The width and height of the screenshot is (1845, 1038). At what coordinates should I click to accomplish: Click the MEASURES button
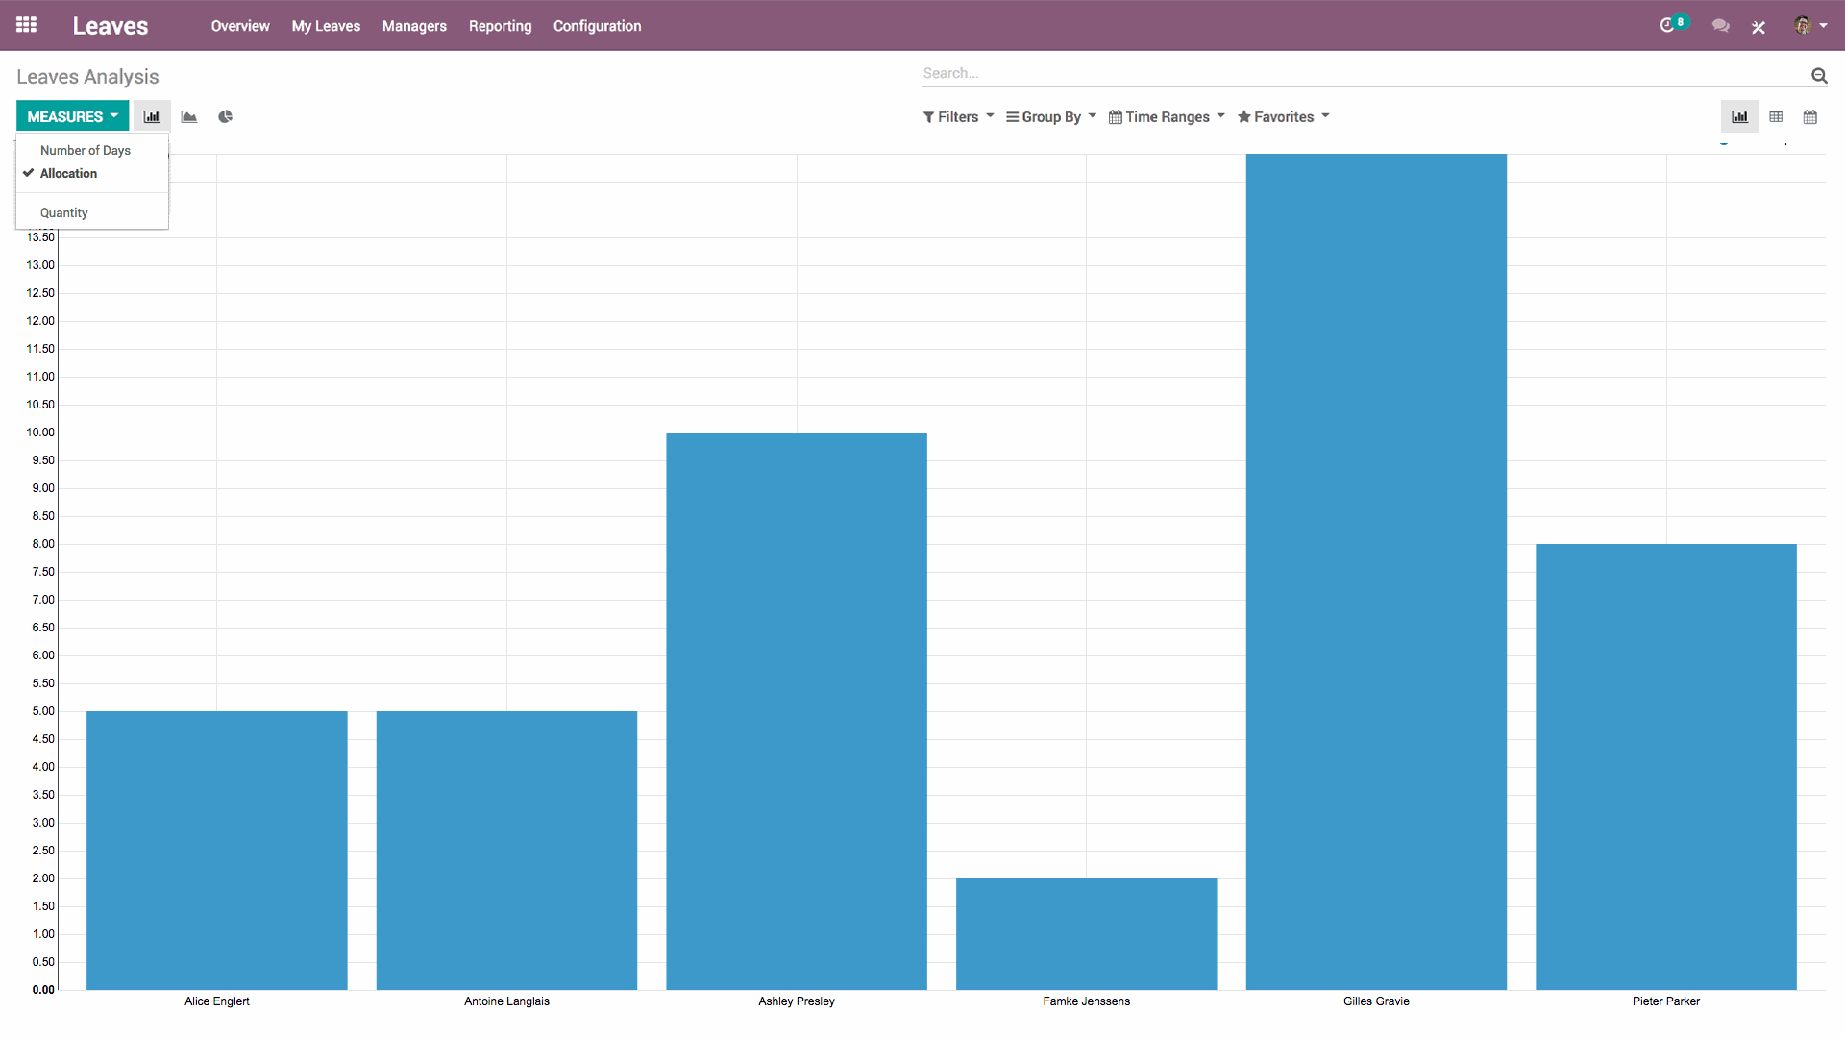click(x=71, y=115)
